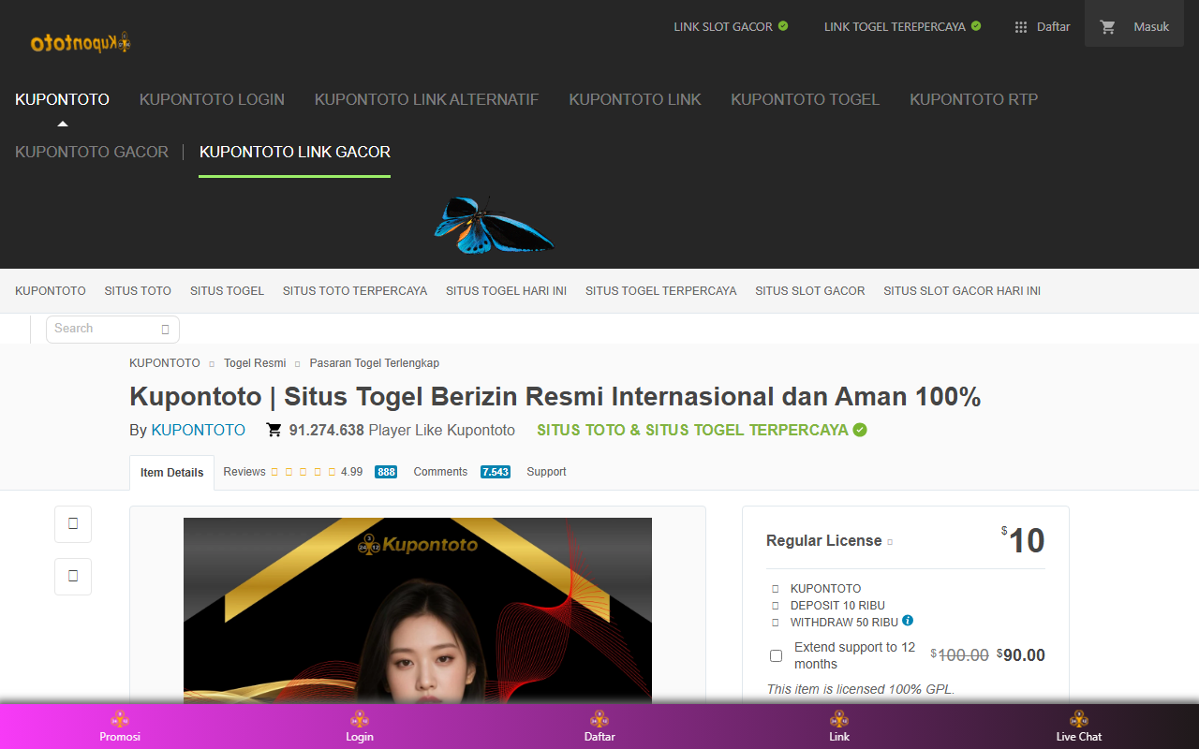The height and width of the screenshot is (749, 1199).
Task: Switch to the Comments tab
Action: pyautogui.click(x=440, y=472)
